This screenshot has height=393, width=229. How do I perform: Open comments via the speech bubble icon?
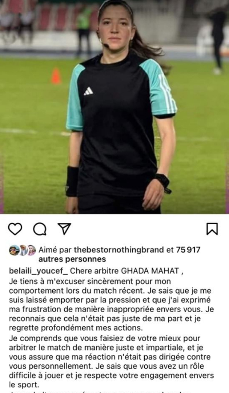(40, 229)
